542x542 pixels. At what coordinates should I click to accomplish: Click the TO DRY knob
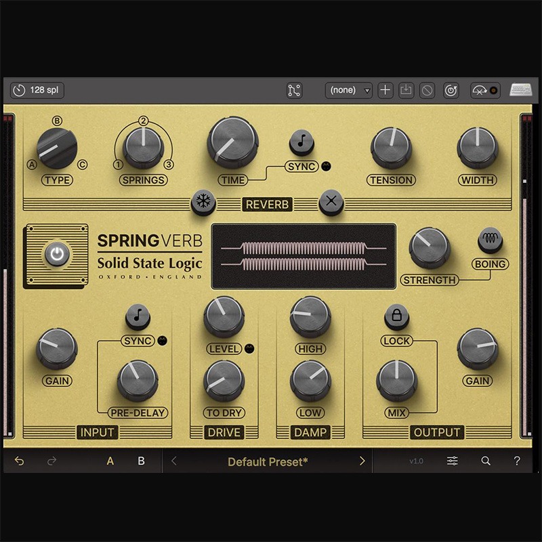click(x=224, y=381)
